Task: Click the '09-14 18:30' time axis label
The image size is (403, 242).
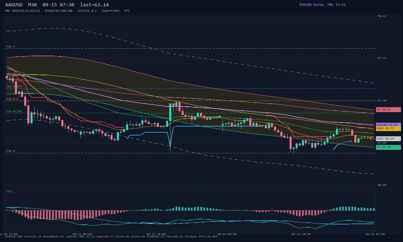Action: click(301, 234)
